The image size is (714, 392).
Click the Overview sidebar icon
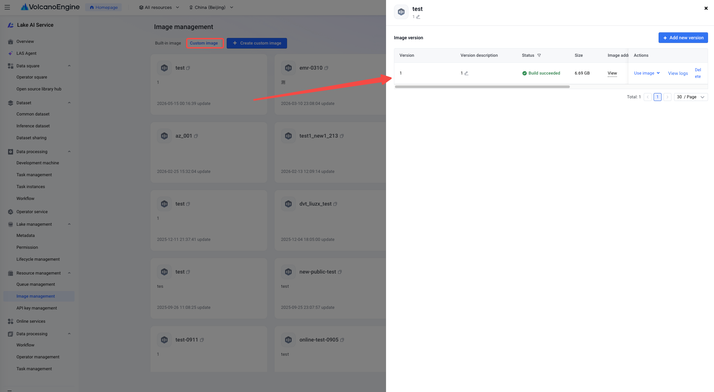[11, 42]
